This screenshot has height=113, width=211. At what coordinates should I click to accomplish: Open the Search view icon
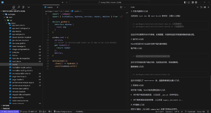[x=19, y=7]
